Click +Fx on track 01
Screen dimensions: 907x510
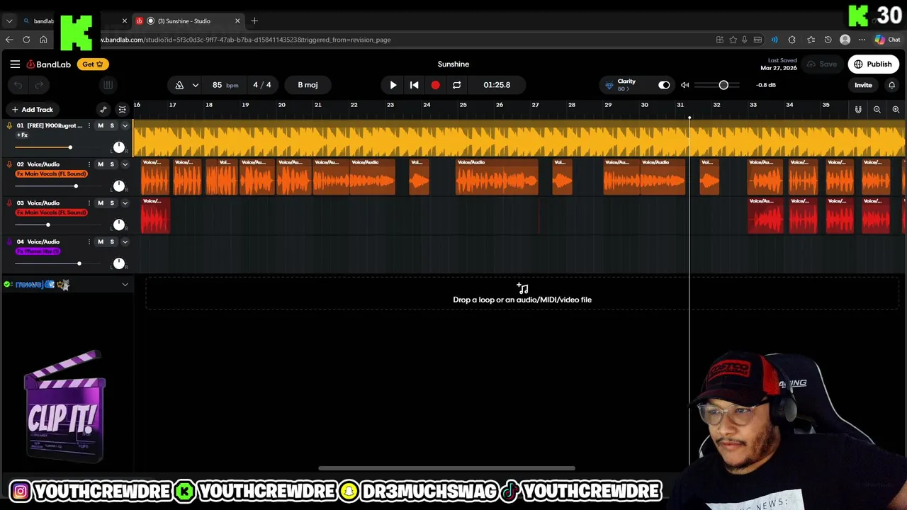(x=23, y=135)
